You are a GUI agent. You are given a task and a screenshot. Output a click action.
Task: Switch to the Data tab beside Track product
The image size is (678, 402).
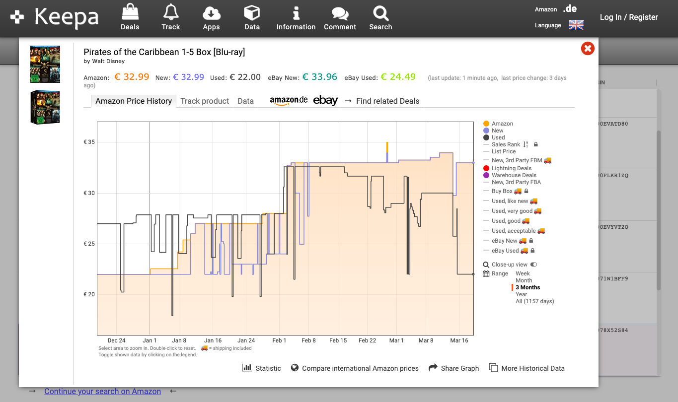[245, 101]
